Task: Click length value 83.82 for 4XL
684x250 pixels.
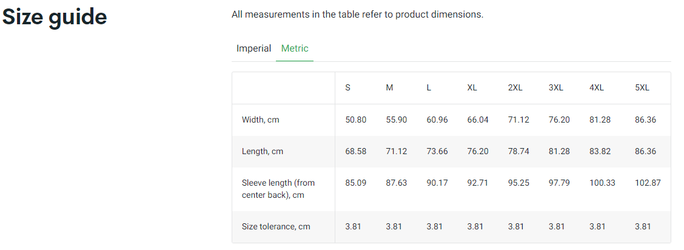Action: [600, 151]
